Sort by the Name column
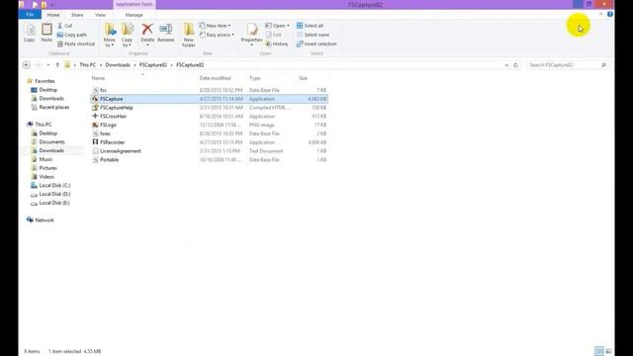 point(98,78)
